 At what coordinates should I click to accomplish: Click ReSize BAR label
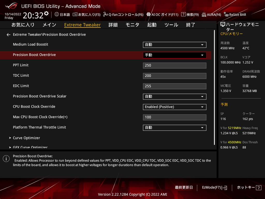click(x=238, y=15)
